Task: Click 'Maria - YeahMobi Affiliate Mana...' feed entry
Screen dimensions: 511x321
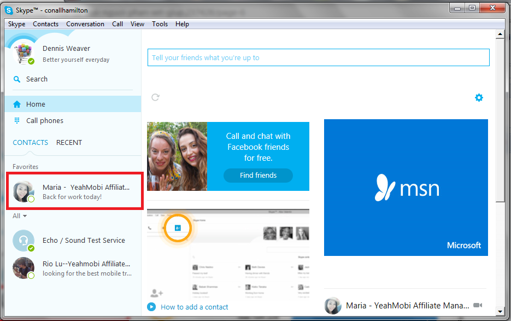Action: (x=407, y=306)
